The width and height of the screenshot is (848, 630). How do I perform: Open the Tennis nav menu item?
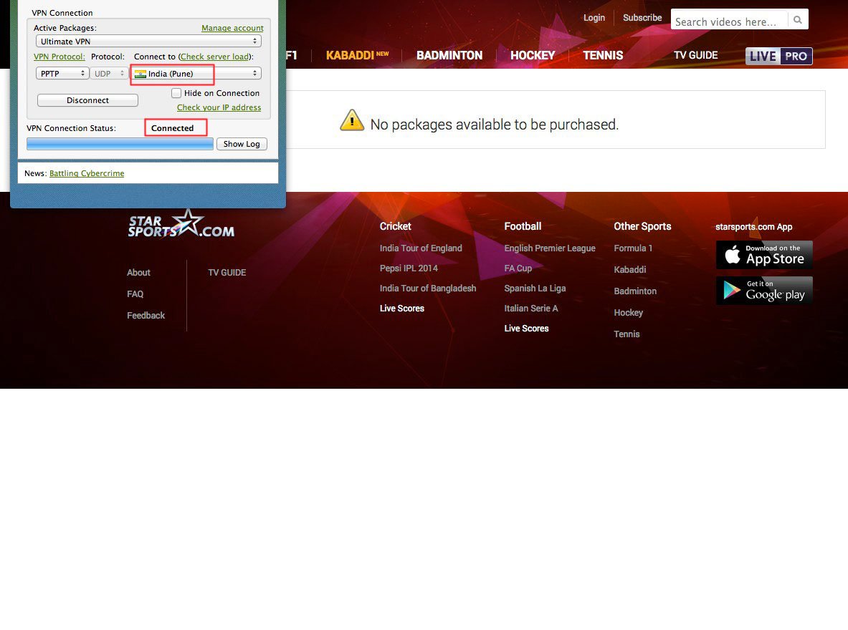click(603, 55)
